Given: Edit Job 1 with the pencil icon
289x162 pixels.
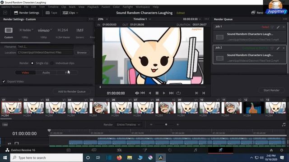Looking at the screenshot, I should click(x=278, y=27).
